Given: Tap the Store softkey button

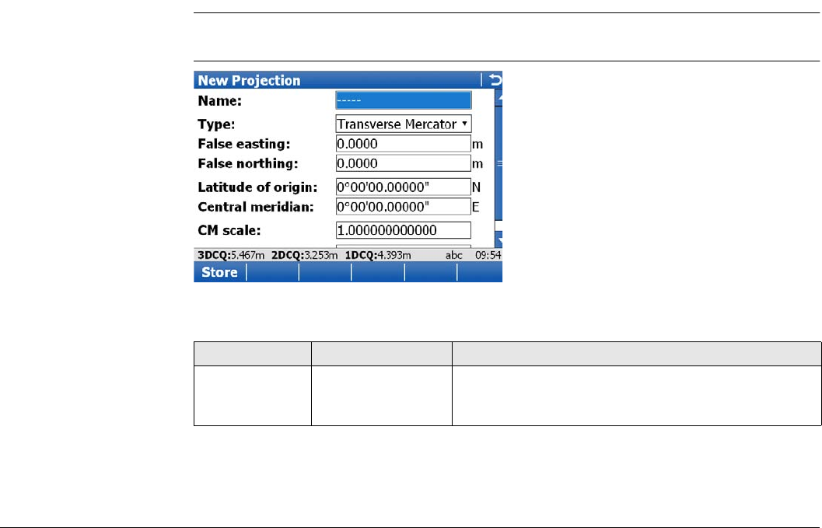Looking at the screenshot, I should coord(219,272).
